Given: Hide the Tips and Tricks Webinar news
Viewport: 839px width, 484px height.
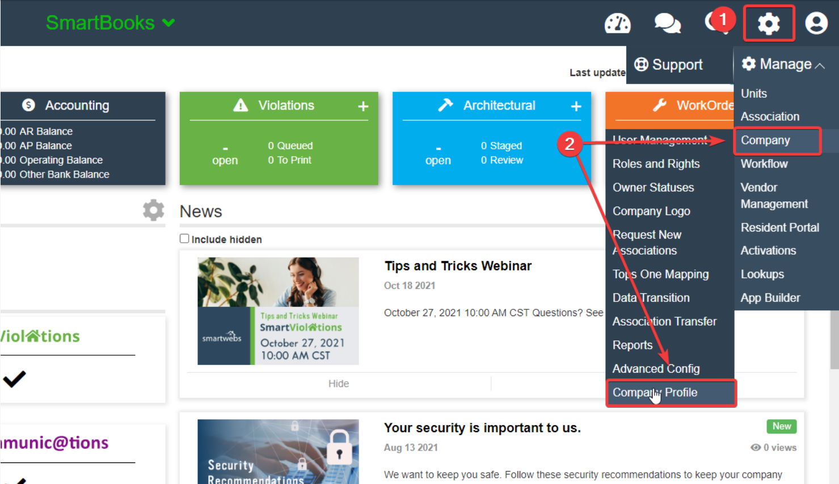Looking at the screenshot, I should tap(339, 384).
